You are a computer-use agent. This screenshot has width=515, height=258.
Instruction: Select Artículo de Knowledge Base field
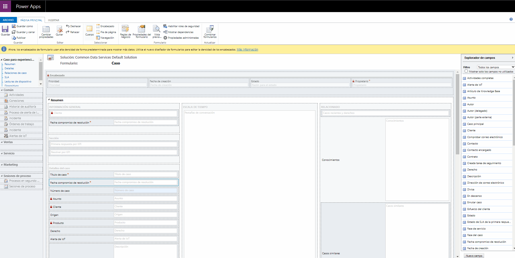tap(484, 91)
